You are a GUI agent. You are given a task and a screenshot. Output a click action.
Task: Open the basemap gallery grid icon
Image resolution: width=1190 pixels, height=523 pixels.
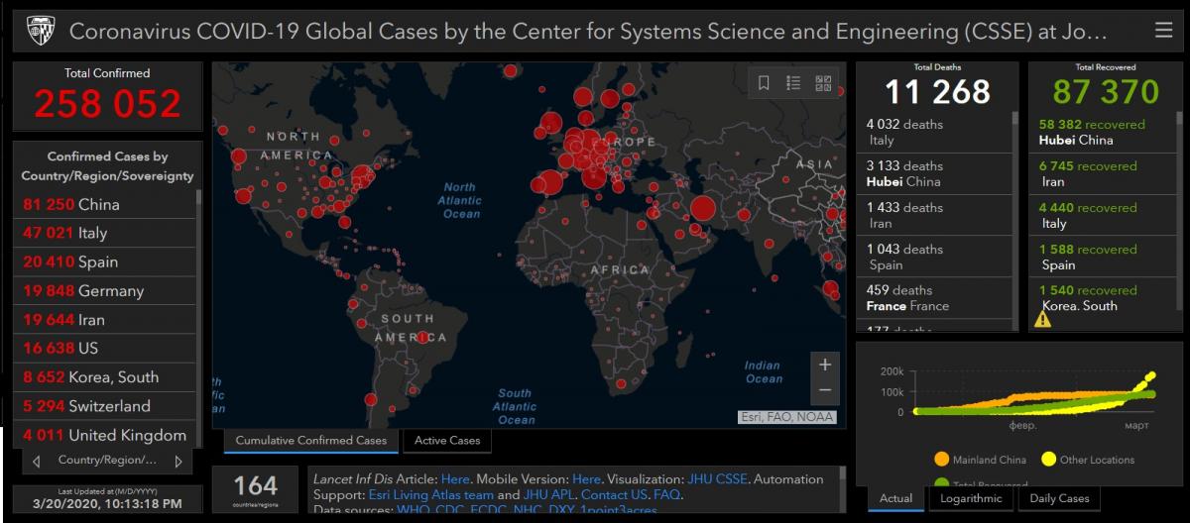[x=824, y=83]
